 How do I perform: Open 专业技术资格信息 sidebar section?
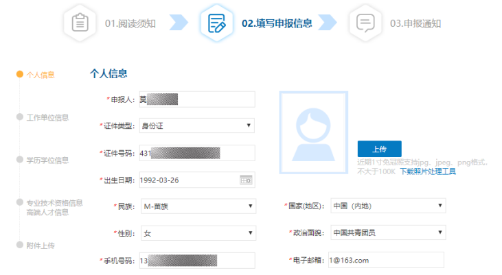tap(54, 203)
